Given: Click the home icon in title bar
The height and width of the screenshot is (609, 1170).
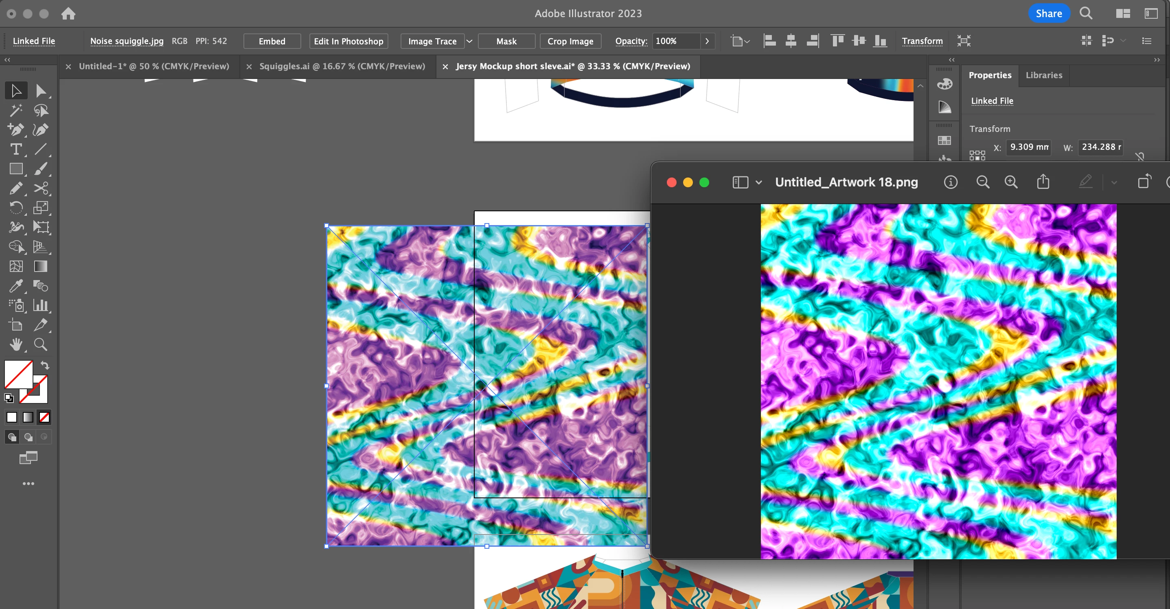Looking at the screenshot, I should point(68,13).
